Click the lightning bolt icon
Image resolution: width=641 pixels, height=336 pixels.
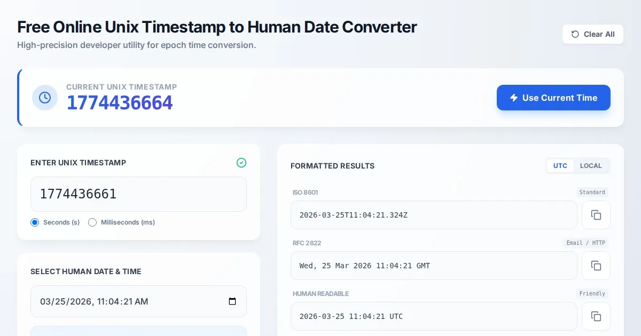tap(514, 98)
